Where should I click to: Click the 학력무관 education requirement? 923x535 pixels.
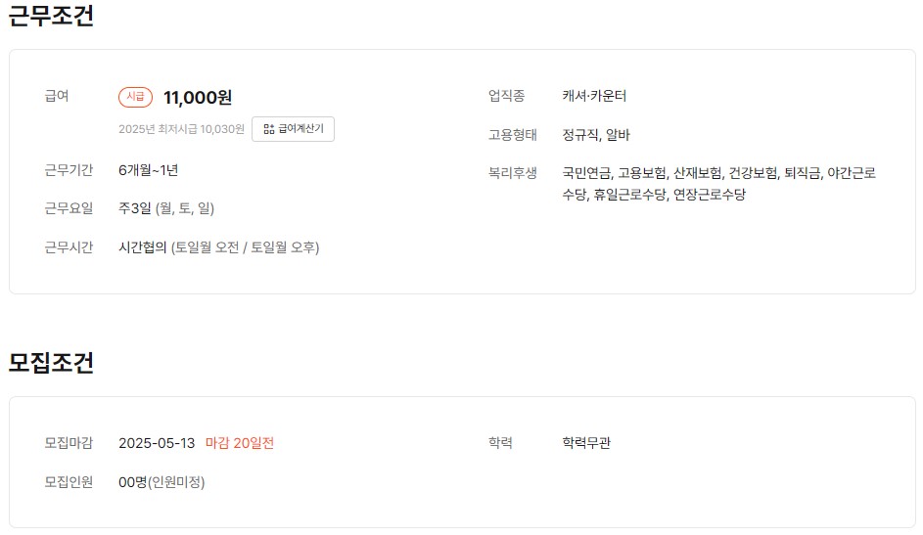586,443
